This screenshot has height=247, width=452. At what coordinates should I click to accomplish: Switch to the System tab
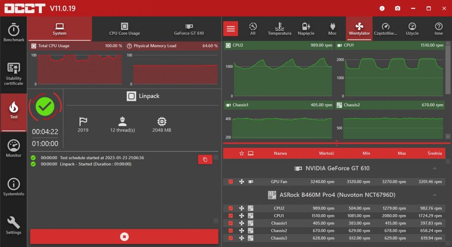pos(60,29)
